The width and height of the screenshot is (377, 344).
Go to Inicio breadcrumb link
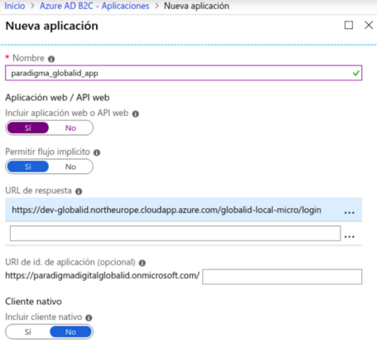[x=15, y=6]
